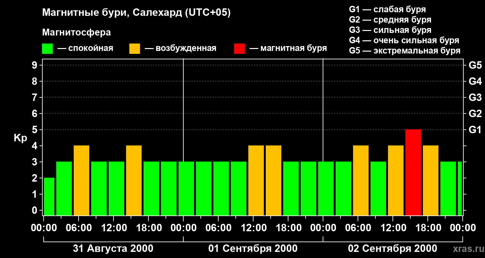Click the '— возбужденная' legend label

181,49
